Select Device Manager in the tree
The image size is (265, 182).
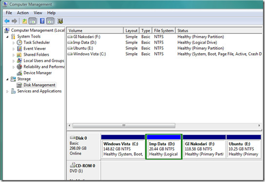click(x=38, y=73)
